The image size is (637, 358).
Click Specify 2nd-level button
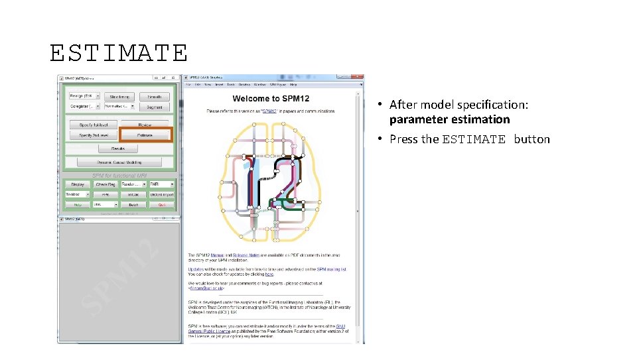click(x=94, y=135)
